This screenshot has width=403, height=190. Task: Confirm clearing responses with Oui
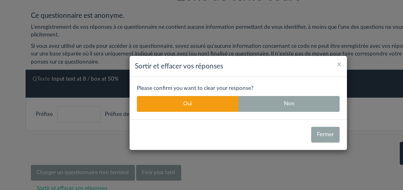(188, 104)
